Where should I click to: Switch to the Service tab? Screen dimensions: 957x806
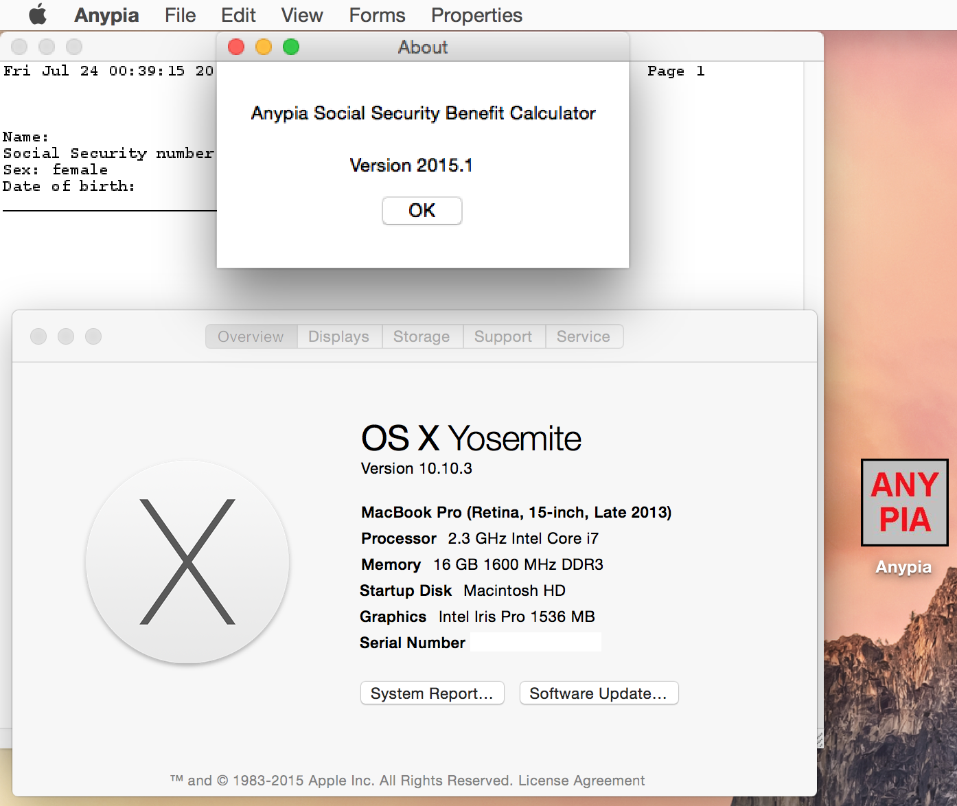pyautogui.click(x=584, y=336)
